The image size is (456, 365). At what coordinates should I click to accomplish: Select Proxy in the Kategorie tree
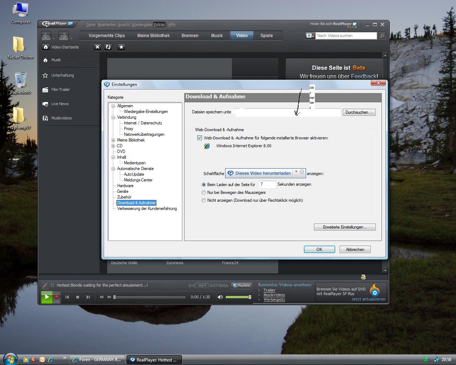(x=128, y=129)
